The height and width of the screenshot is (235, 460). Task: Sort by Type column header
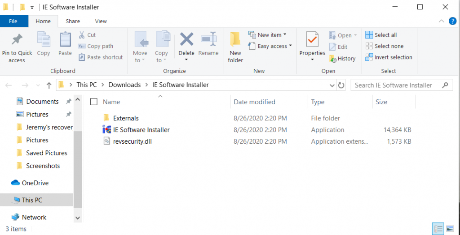pyautogui.click(x=318, y=102)
